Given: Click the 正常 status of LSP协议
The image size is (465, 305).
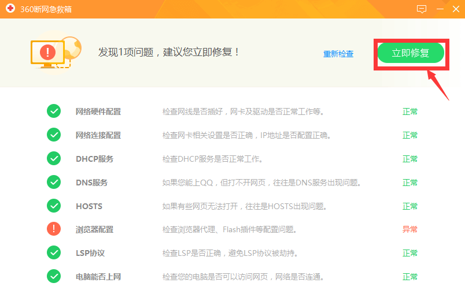Looking at the screenshot, I should (x=410, y=253).
